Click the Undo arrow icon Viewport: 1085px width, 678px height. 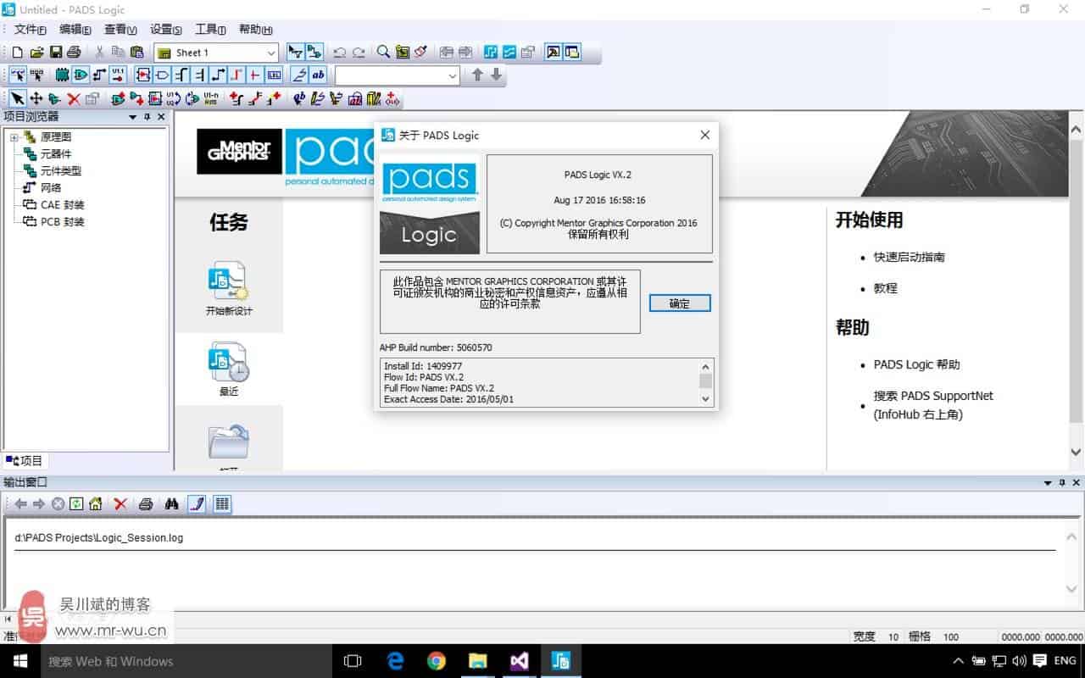[x=340, y=53]
